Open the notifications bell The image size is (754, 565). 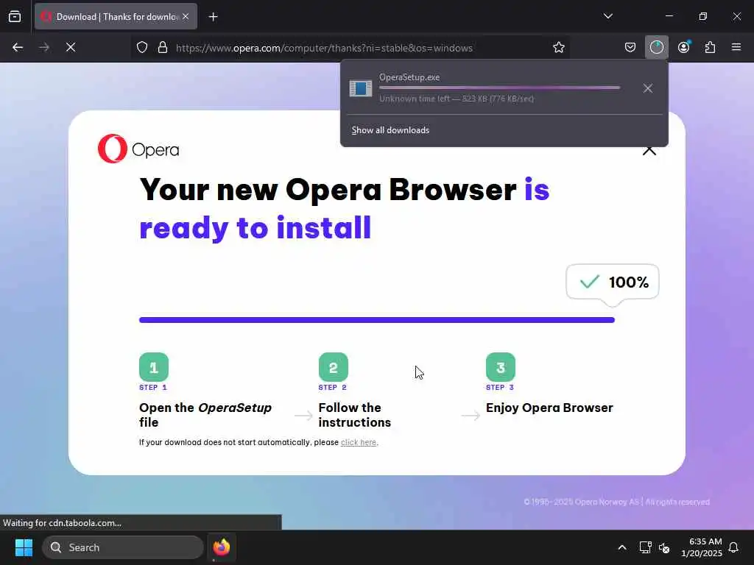tap(733, 547)
